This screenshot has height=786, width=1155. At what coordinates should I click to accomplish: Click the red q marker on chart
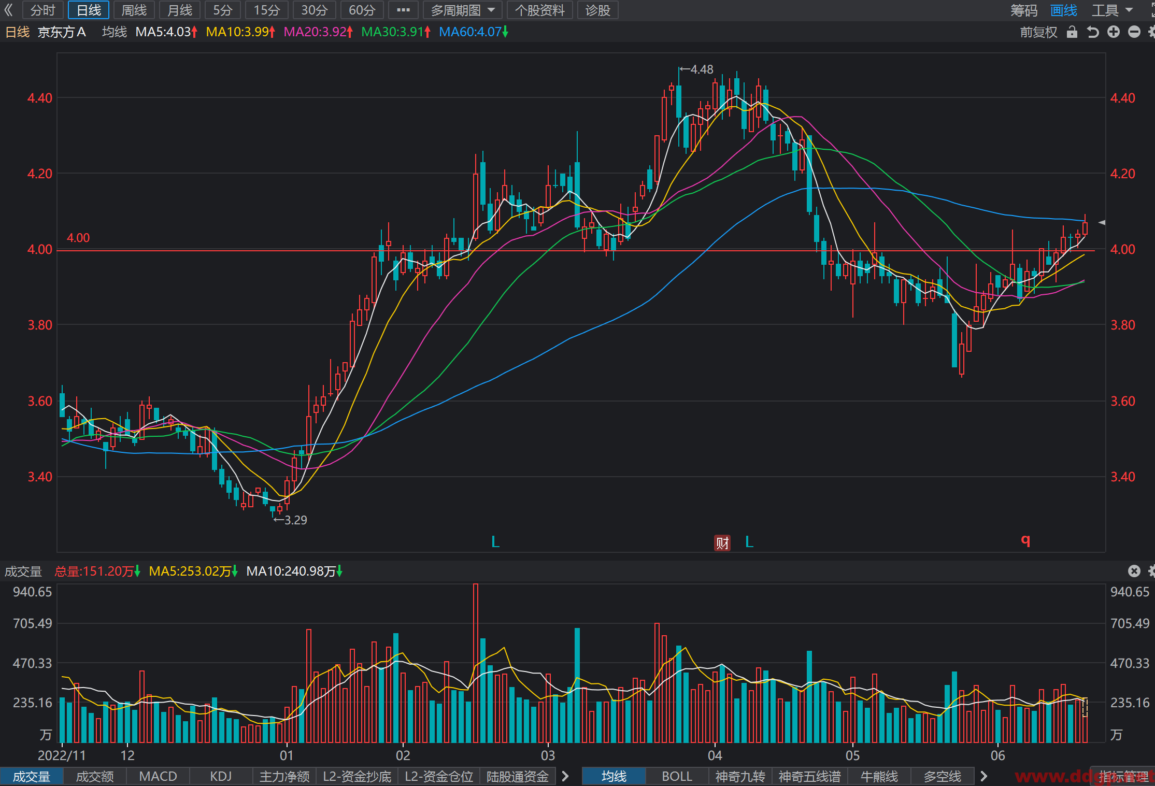tap(1025, 540)
